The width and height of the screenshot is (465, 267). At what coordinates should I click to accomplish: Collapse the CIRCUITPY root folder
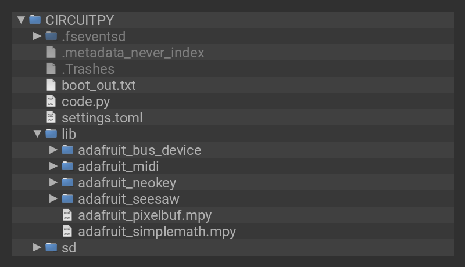pos(22,20)
